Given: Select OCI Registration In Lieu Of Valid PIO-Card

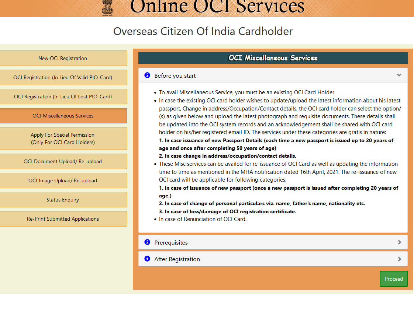Looking at the screenshot, I should pyautogui.click(x=63, y=77).
